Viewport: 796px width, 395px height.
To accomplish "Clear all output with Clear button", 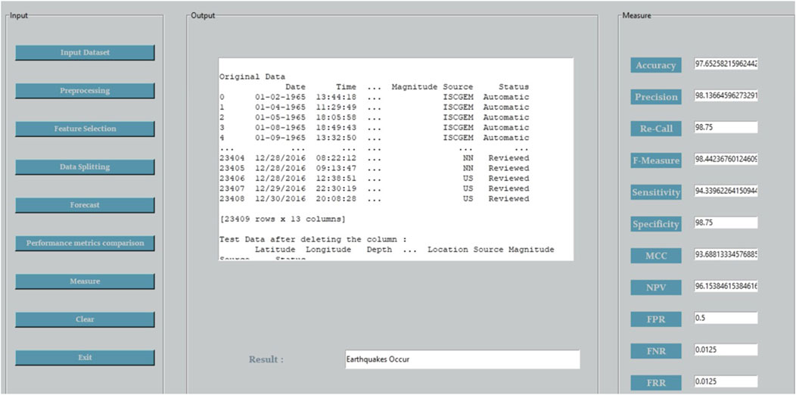I will click(85, 319).
